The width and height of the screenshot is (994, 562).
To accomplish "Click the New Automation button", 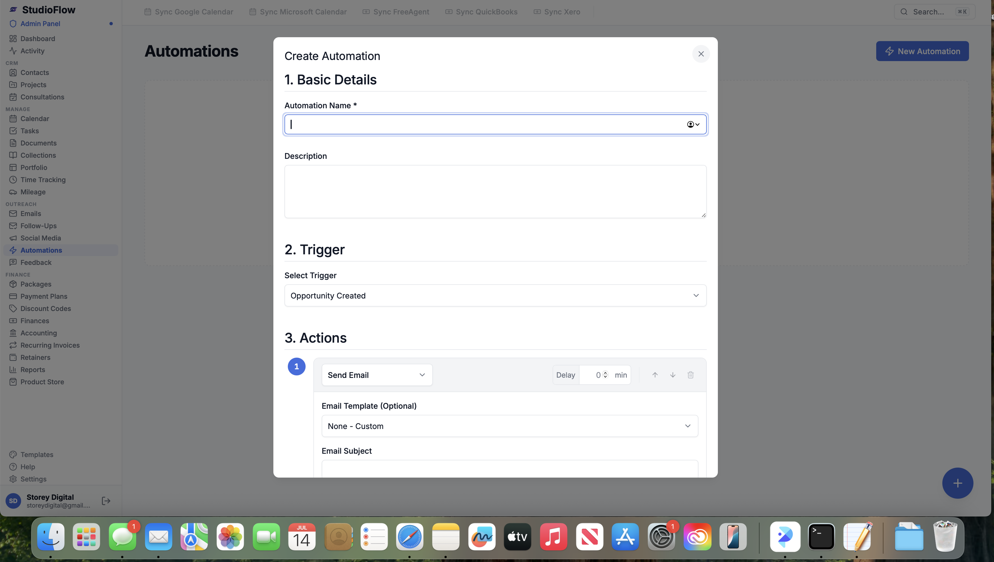I will click(x=922, y=51).
